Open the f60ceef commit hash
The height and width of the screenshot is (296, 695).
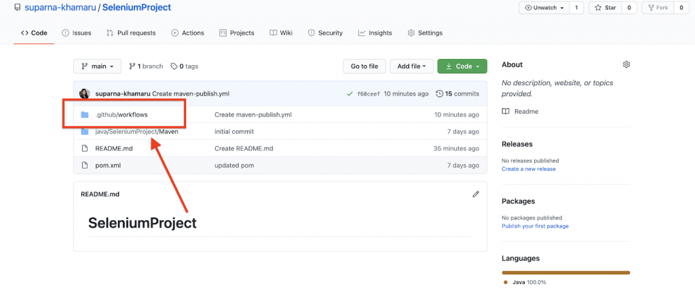point(369,93)
